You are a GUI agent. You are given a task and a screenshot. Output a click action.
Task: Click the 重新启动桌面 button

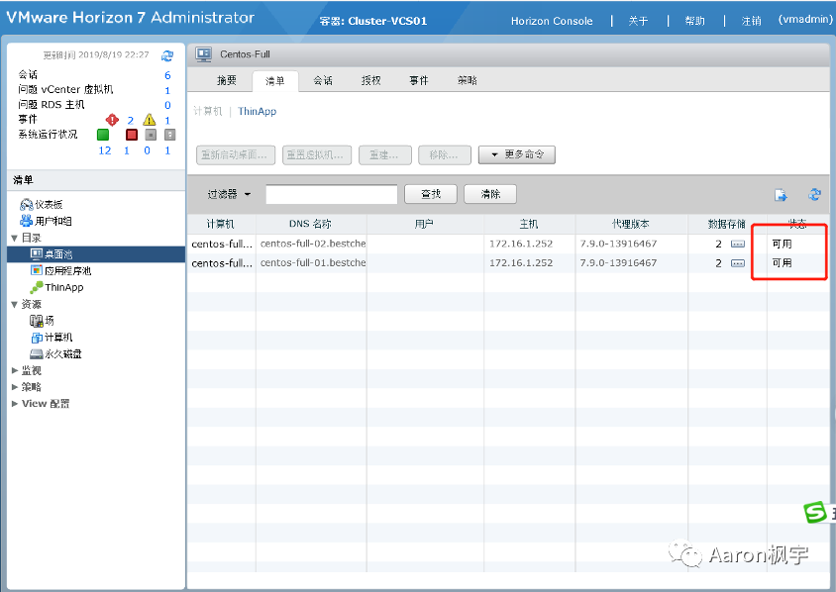coord(236,155)
